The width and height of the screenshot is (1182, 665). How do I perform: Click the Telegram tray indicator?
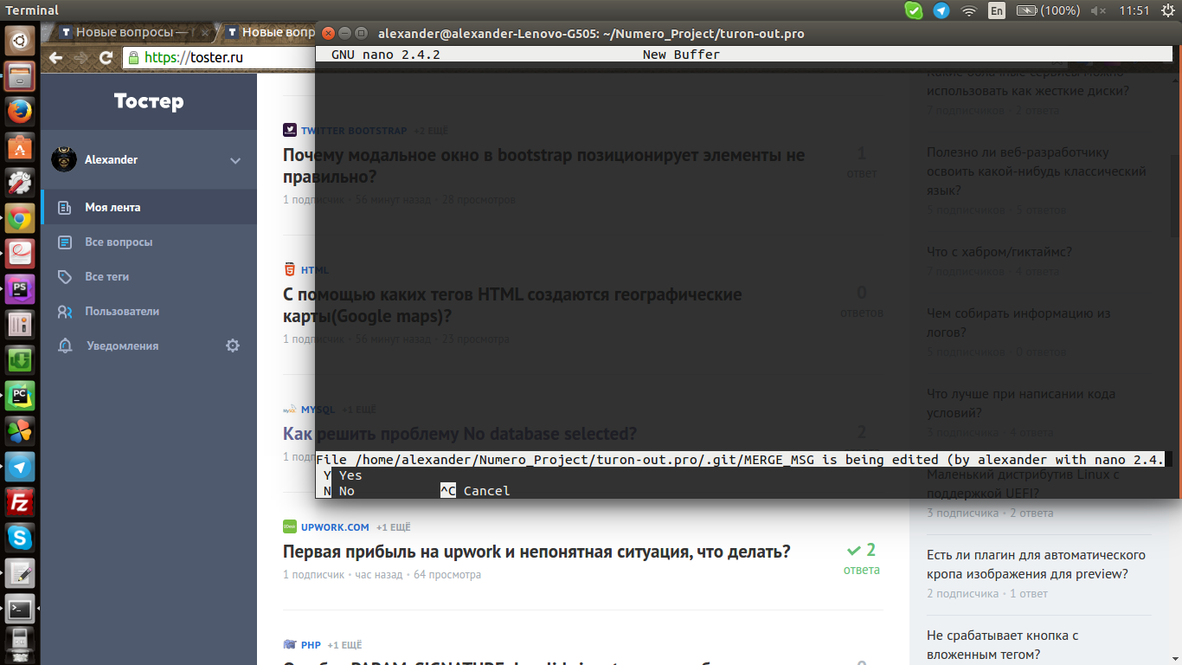[941, 10]
